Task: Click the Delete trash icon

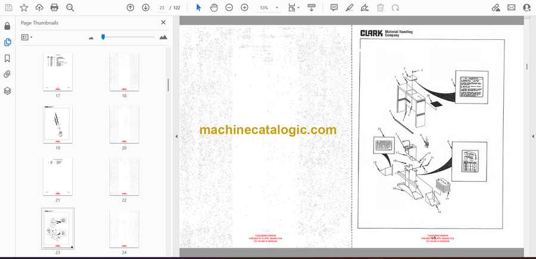Action: (x=381, y=8)
